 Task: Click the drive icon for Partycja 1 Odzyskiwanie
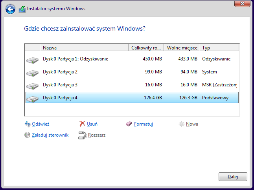(x=32, y=60)
